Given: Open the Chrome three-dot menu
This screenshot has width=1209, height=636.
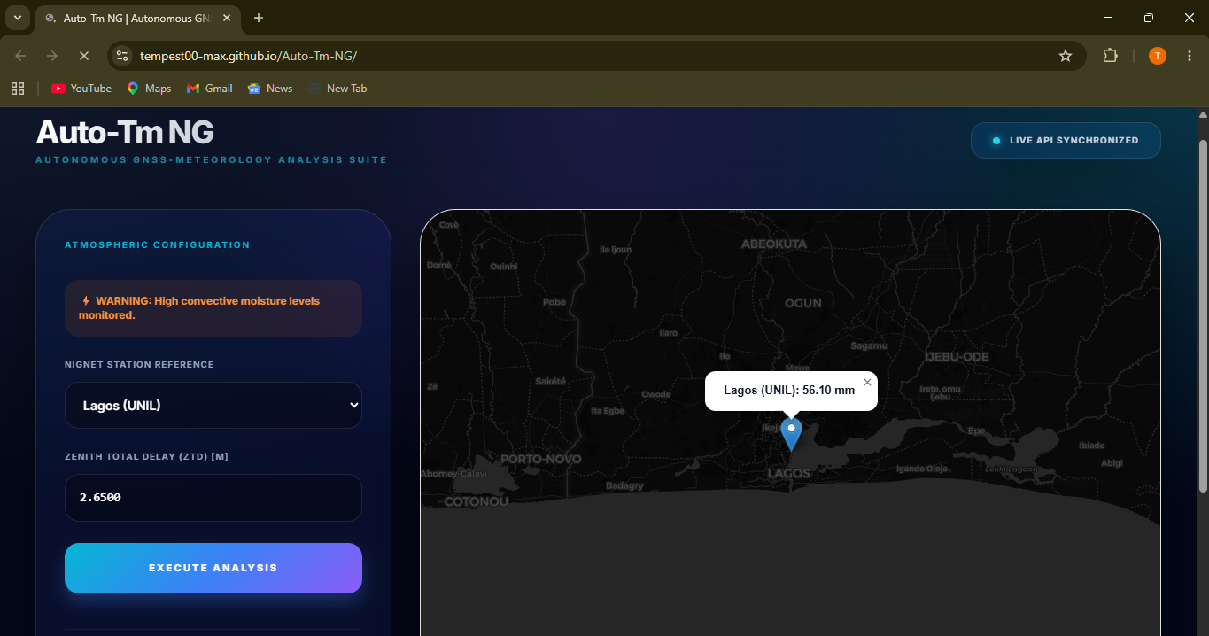Looking at the screenshot, I should (1190, 56).
